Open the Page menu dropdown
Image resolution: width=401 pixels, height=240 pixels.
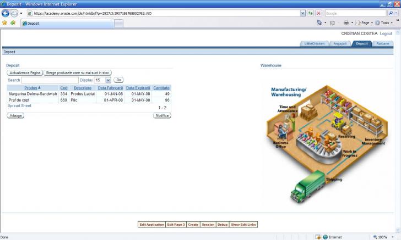tap(365, 23)
